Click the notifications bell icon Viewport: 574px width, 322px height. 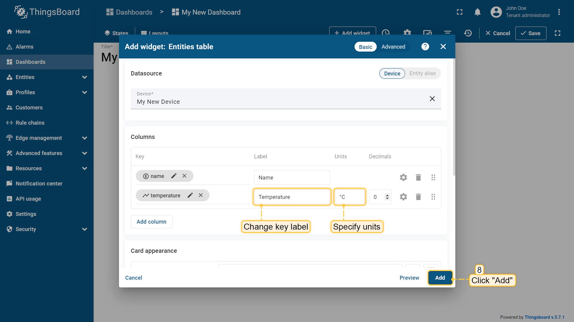[x=477, y=12]
